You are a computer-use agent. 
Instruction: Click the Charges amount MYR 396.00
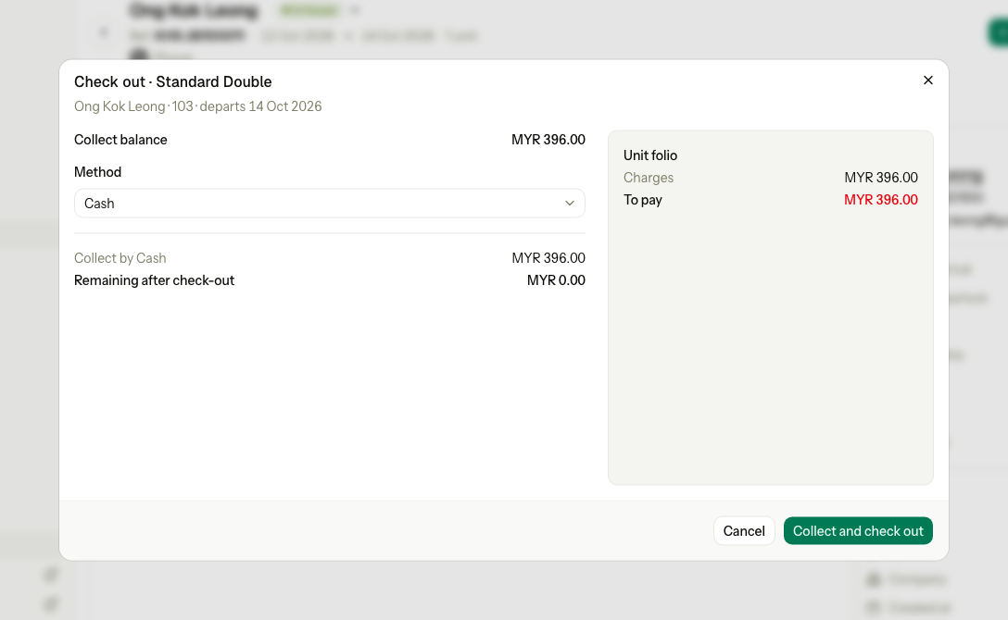pos(881,178)
